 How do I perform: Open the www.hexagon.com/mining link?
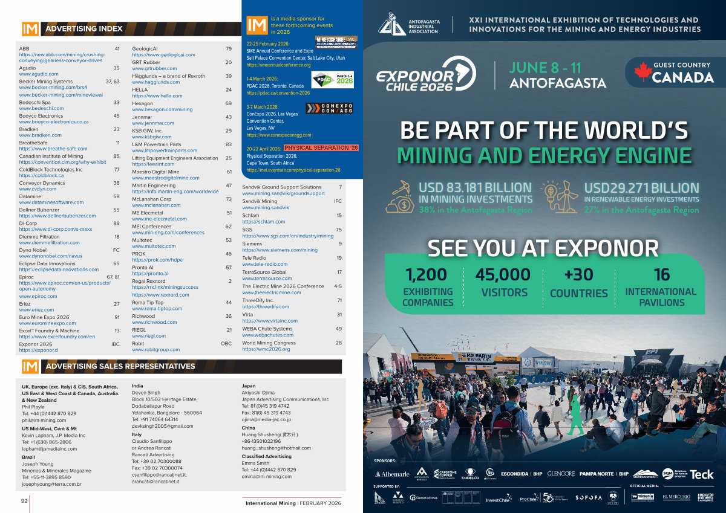click(162, 110)
